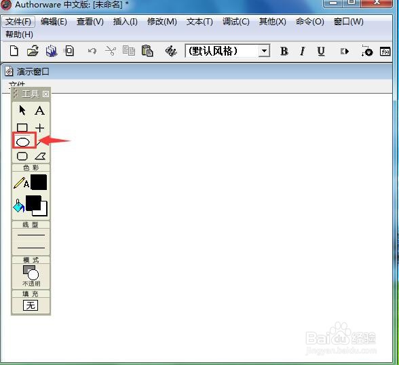The width and height of the screenshot is (399, 365).
Task: Select the foreground fill color swatch
Action: [x=33, y=203]
